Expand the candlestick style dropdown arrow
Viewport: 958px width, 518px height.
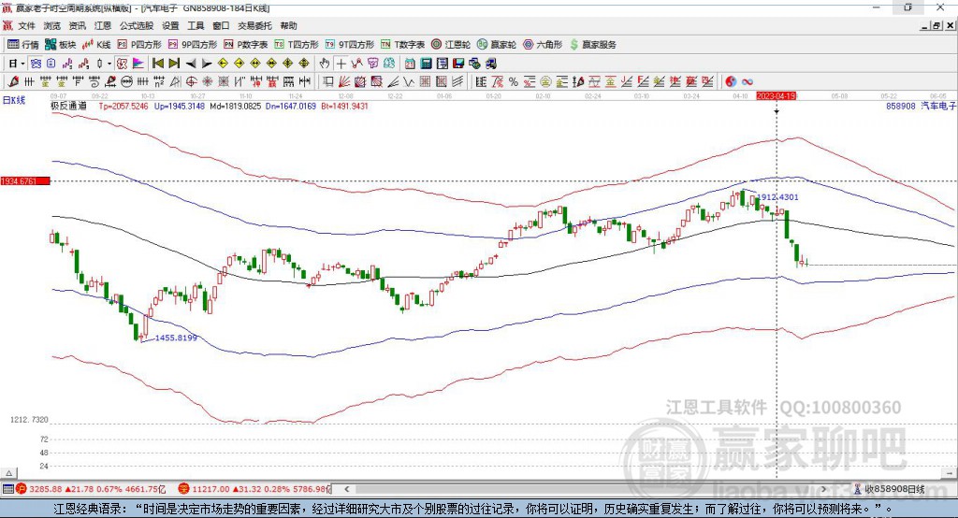pos(109,64)
